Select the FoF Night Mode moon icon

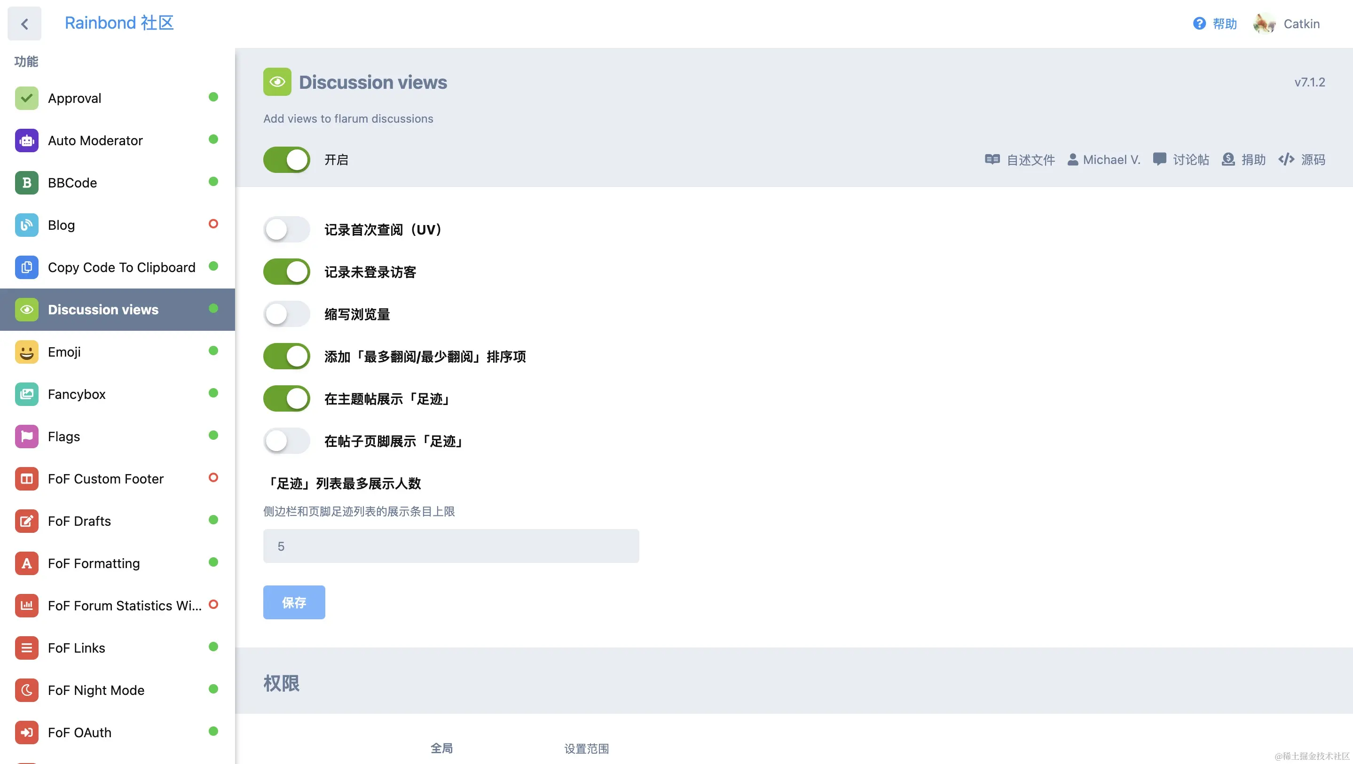27,690
